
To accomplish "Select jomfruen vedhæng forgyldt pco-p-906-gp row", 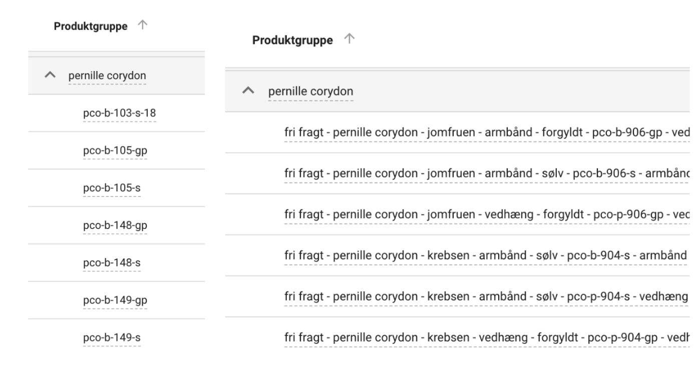I will tap(481, 214).
